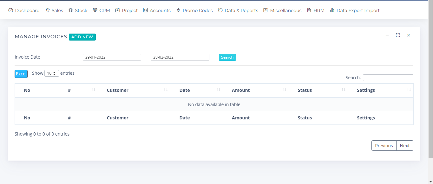Select the CRM diamond icon
This screenshot has height=184, width=433.
[94, 10]
